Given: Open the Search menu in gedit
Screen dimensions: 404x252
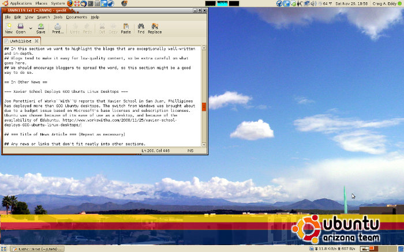Looking at the screenshot, I should (x=43, y=17).
